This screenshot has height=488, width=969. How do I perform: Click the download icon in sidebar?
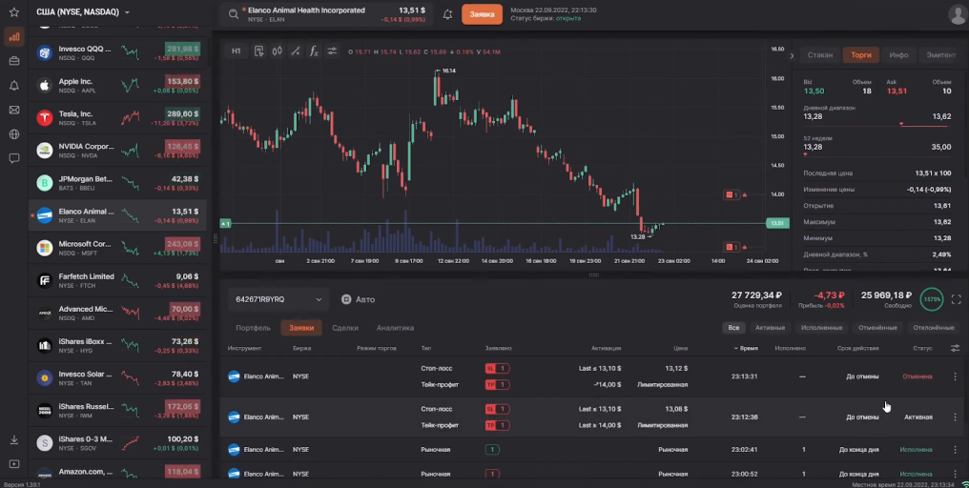pyautogui.click(x=14, y=439)
